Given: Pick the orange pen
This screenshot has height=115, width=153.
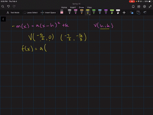Looking at the screenshot, I should click(82, 12).
